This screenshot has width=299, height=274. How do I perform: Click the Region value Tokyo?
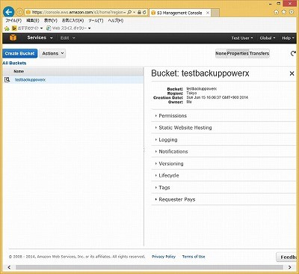click(191, 93)
